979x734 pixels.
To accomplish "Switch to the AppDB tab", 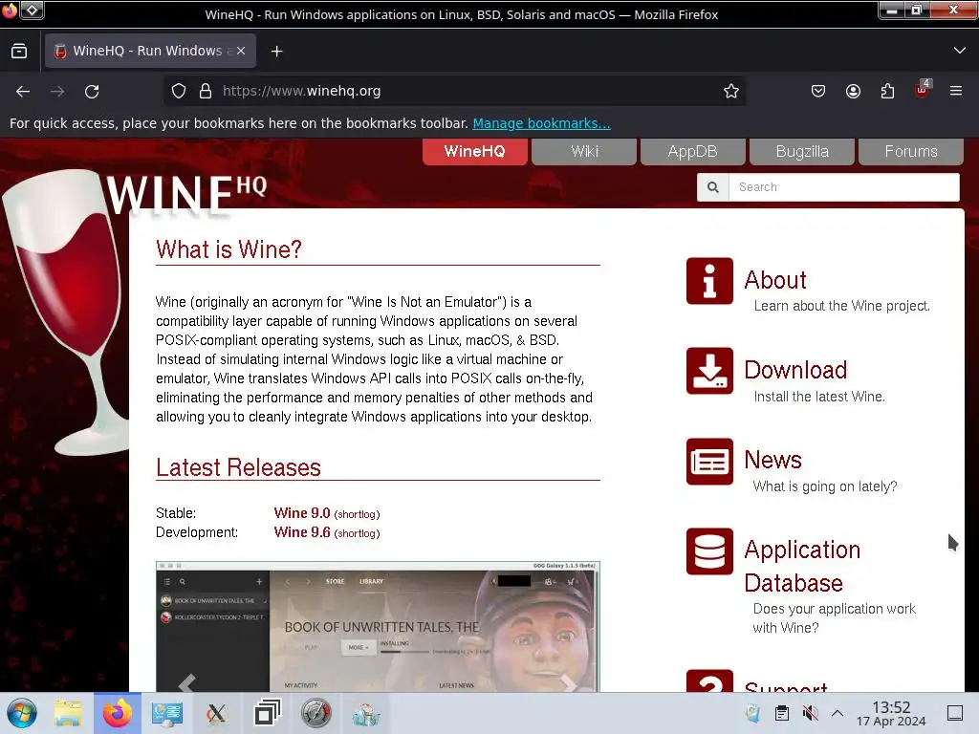I will [692, 152].
